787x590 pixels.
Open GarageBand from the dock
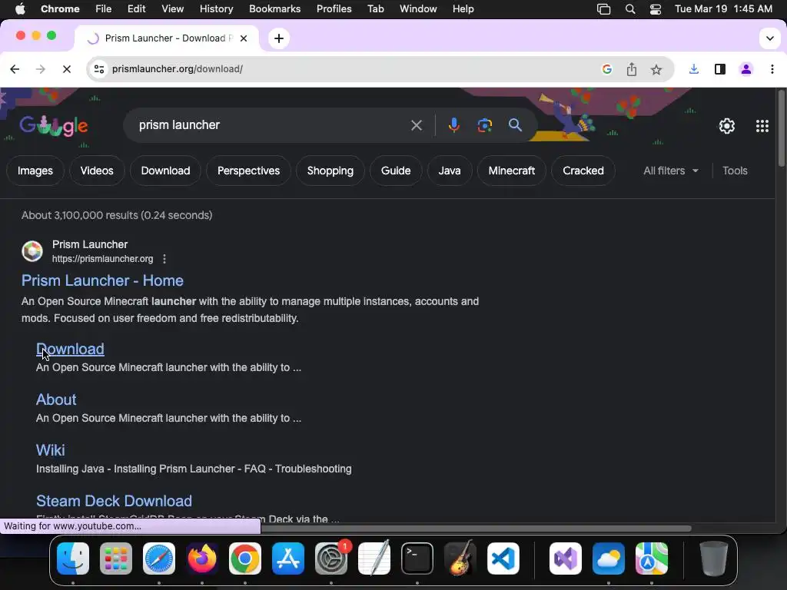tap(460, 559)
